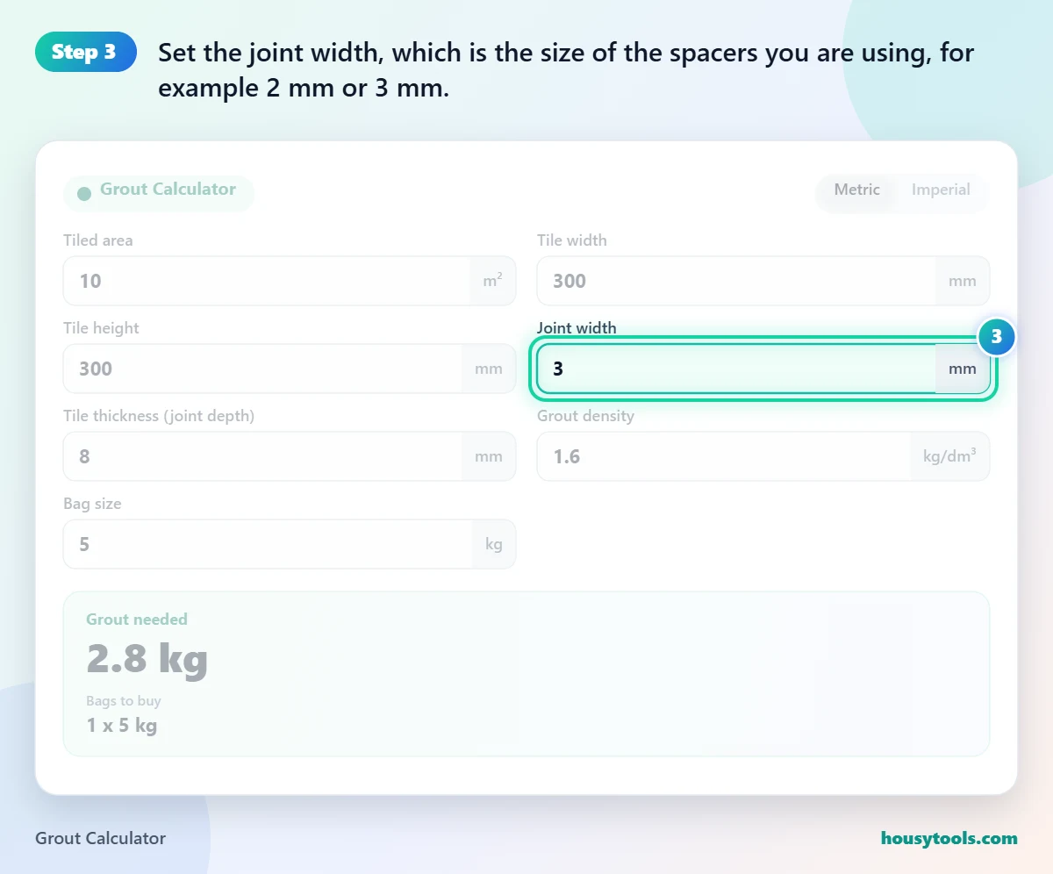Click the Bag size label

tap(92, 504)
